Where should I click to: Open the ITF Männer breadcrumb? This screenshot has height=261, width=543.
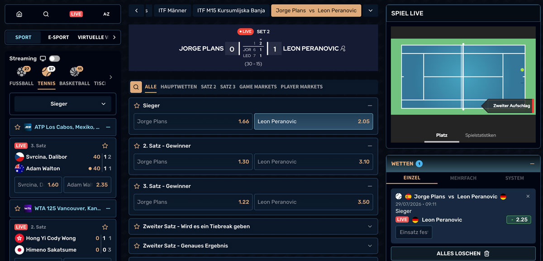[x=172, y=11]
